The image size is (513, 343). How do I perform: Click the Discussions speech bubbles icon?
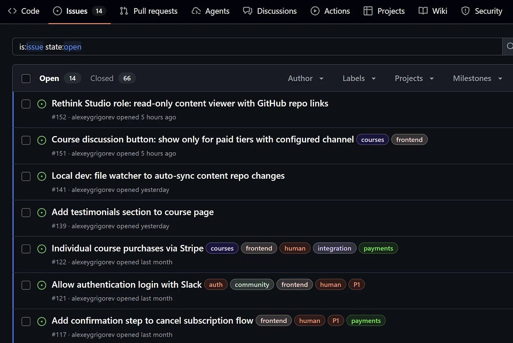(248, 11)
